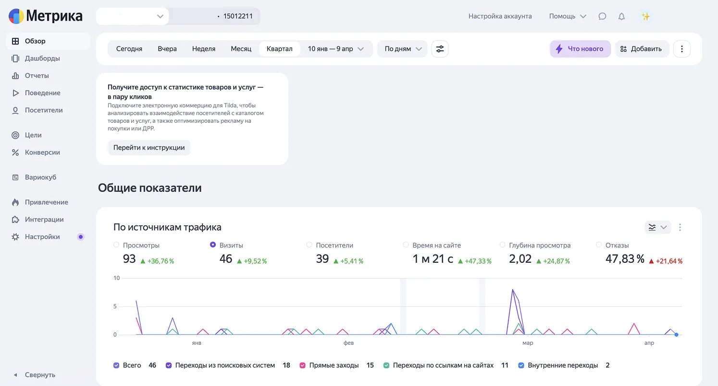Select the Отказы metric radio button

(599, 245)
